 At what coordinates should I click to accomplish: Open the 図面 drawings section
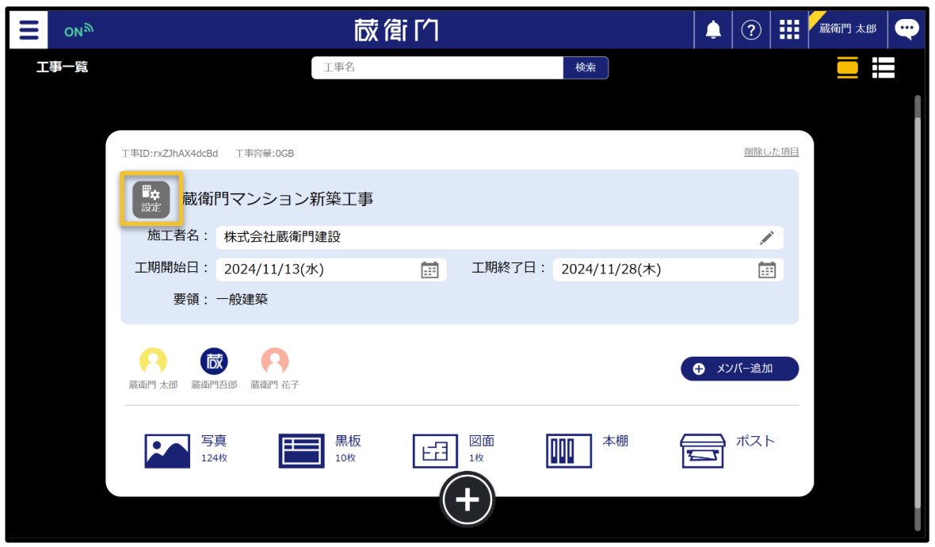click(x=436, y=450)
